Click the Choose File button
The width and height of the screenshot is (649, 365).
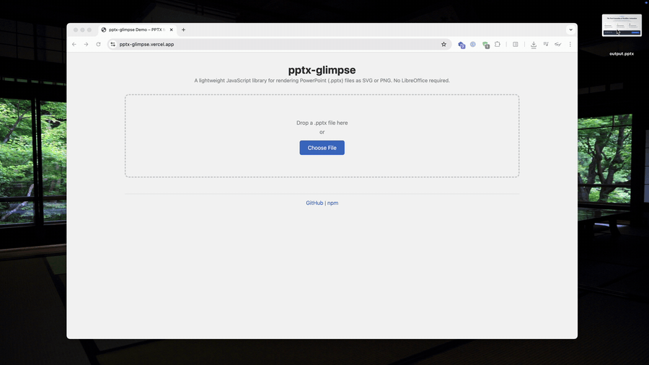322,148
